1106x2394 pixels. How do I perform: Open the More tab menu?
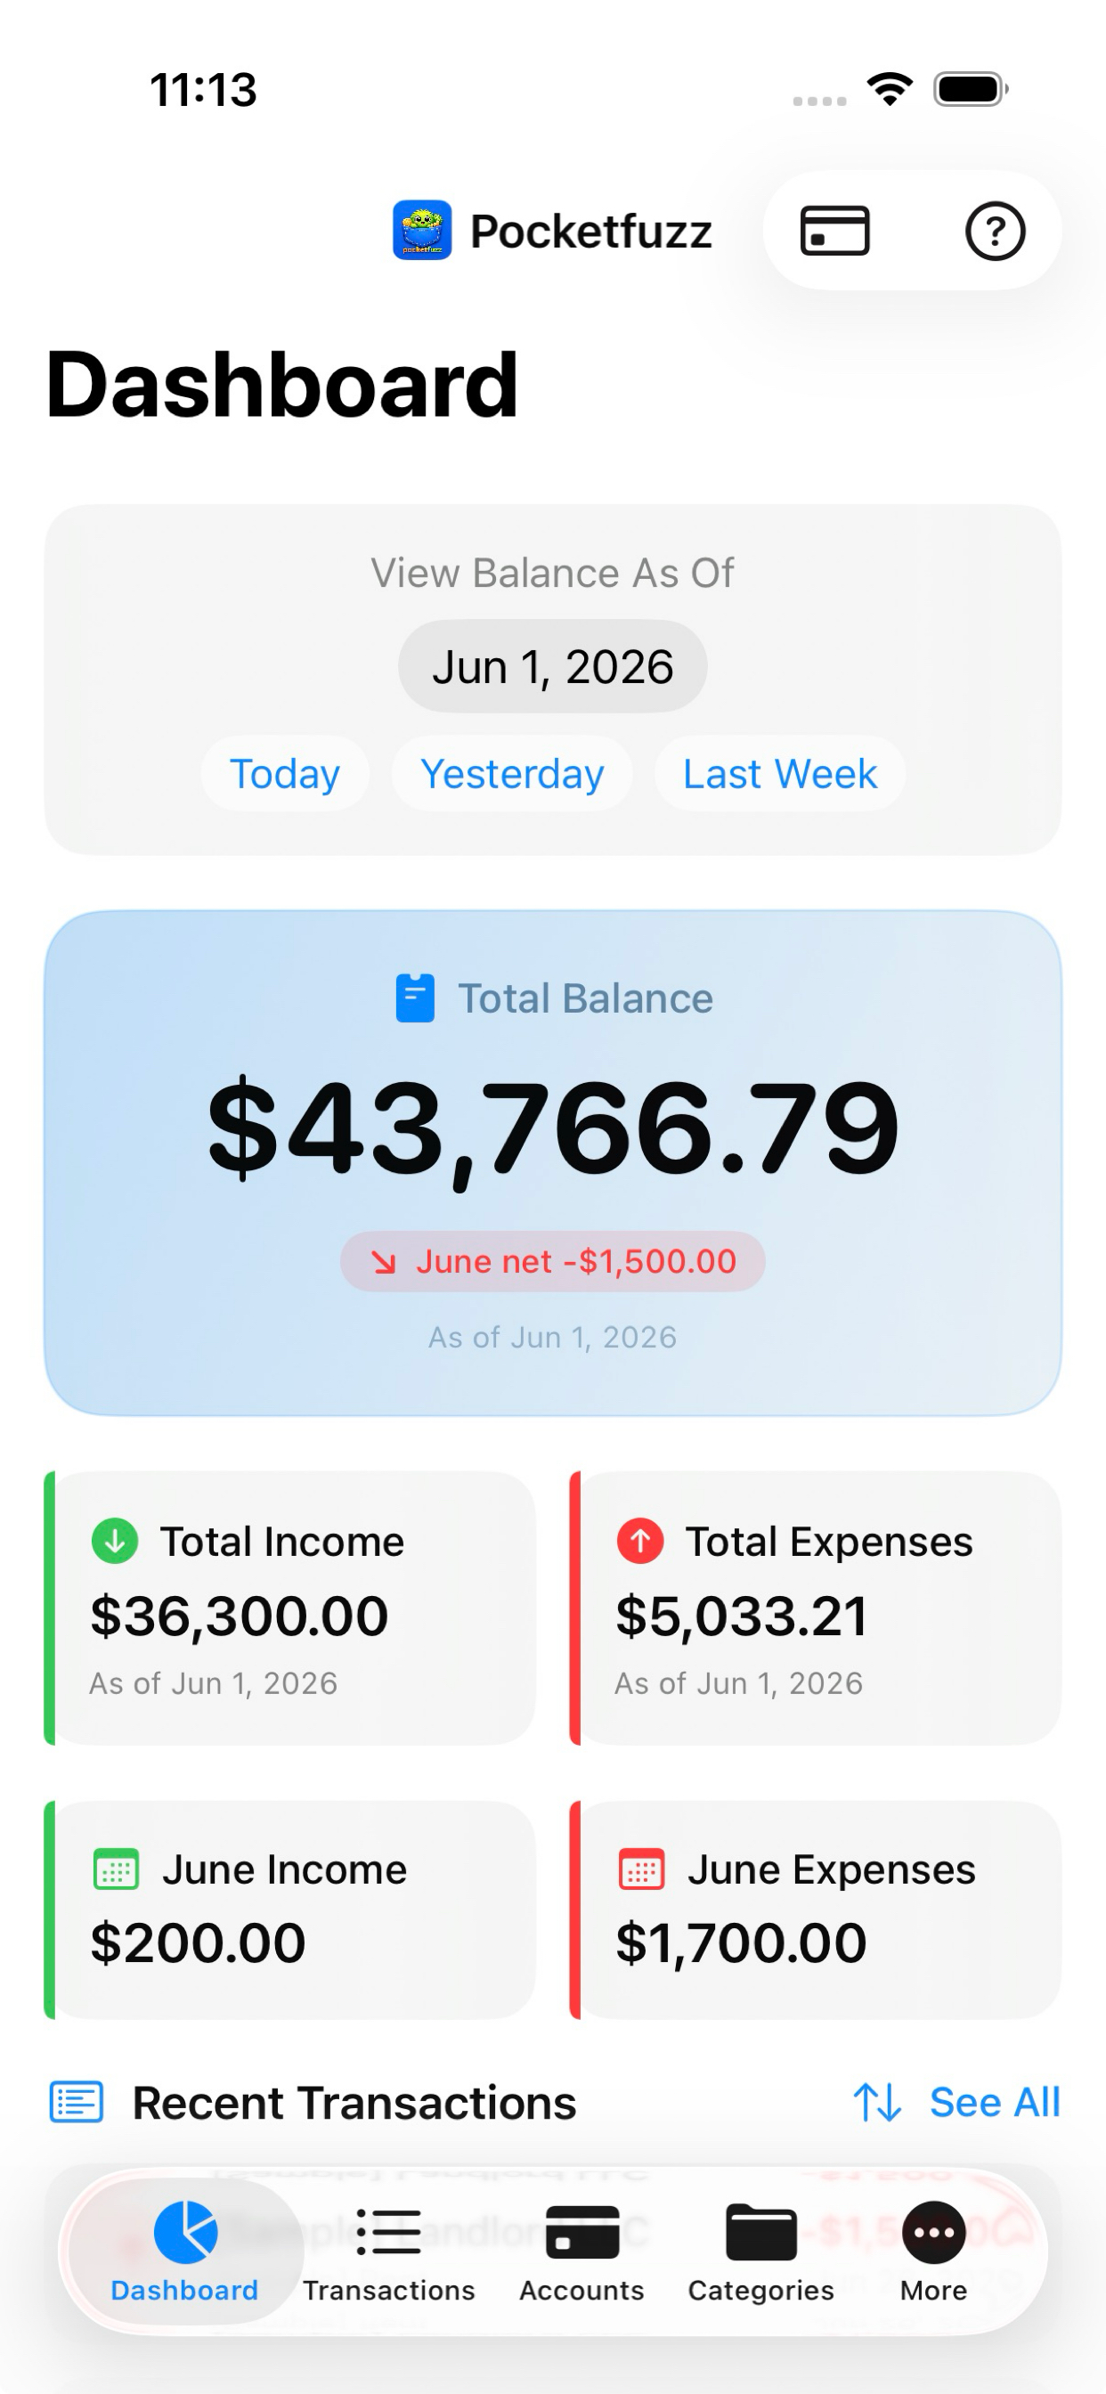pos(933,2251)
